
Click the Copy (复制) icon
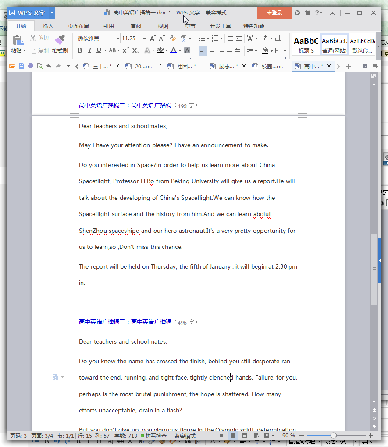(33, 51)
